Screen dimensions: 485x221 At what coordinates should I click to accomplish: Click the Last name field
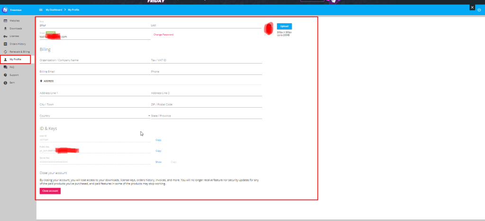tap(207, 25)
